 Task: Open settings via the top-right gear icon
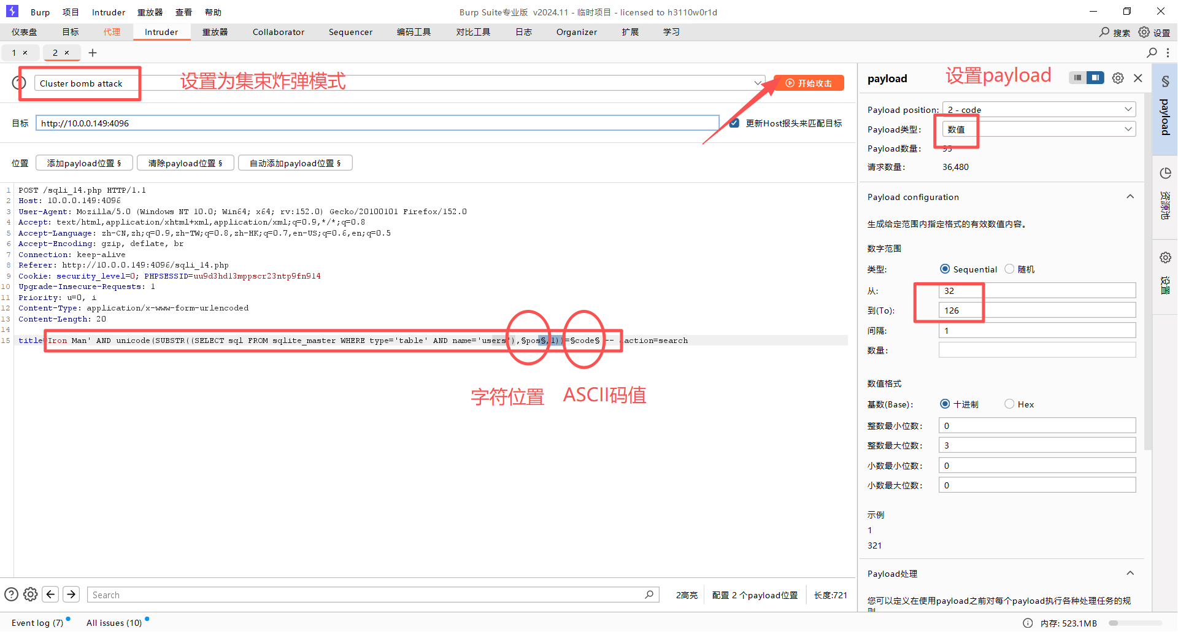coord(1144,32)
